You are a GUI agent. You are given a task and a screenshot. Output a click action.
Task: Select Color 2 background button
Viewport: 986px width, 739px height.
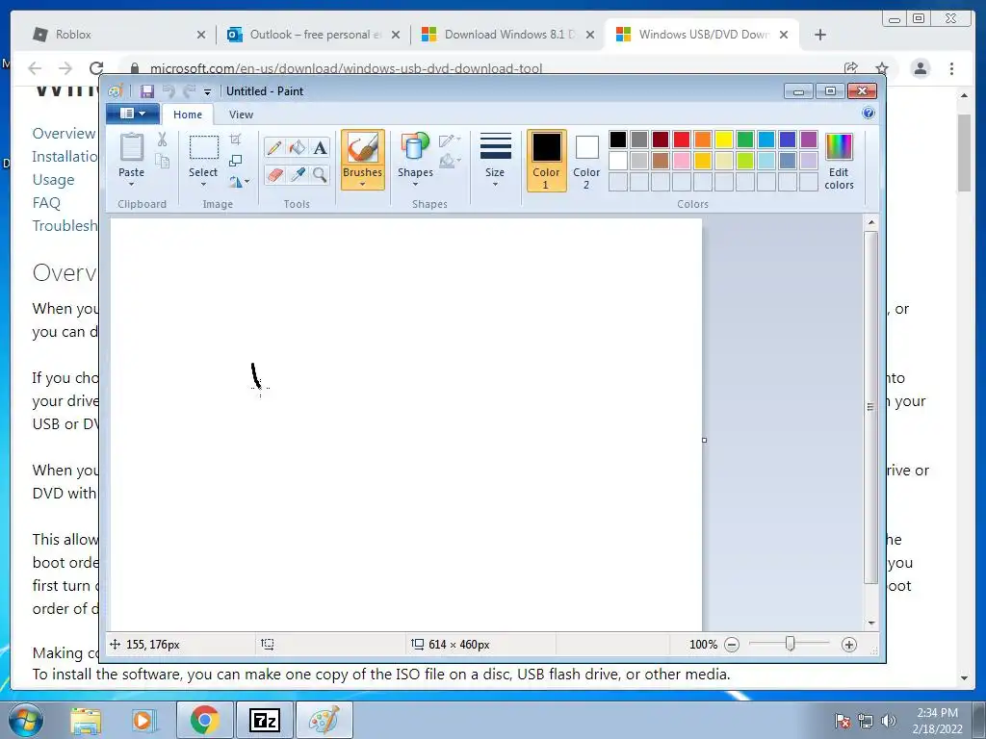tap(586, 161)
